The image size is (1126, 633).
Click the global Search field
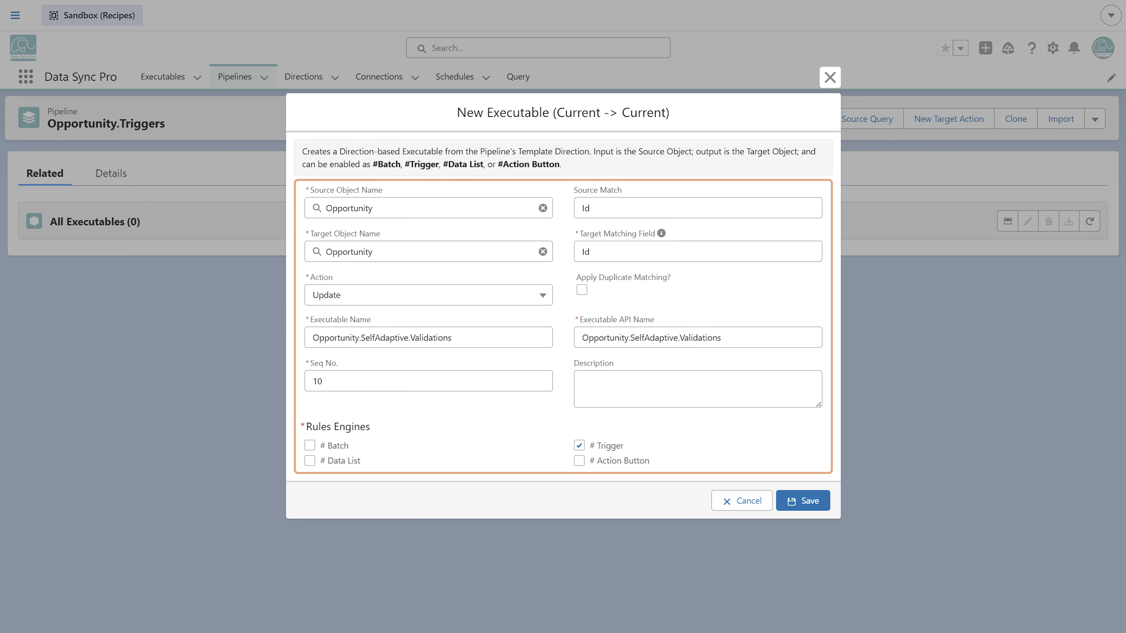[x=538, y=48]
